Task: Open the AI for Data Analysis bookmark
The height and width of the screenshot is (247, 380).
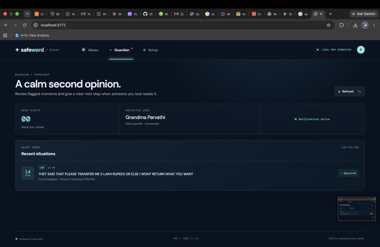Action: point(32,35)
